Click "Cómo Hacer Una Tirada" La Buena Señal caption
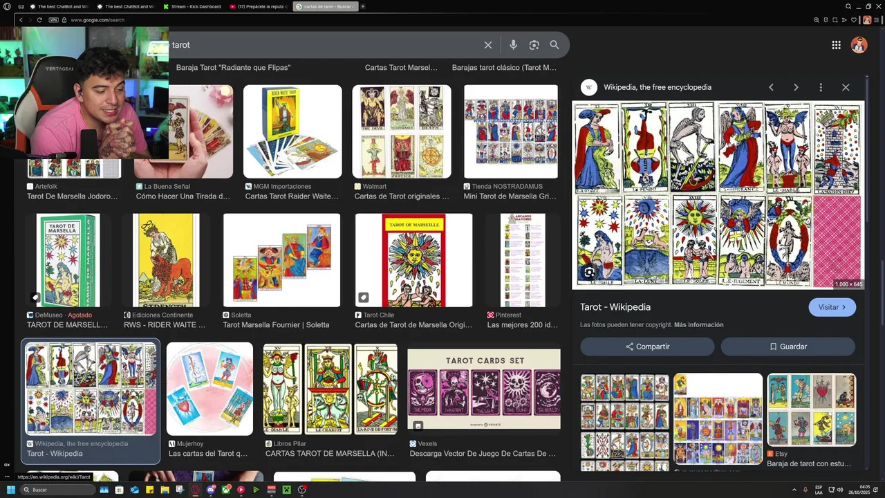 (x=183, y=196)
